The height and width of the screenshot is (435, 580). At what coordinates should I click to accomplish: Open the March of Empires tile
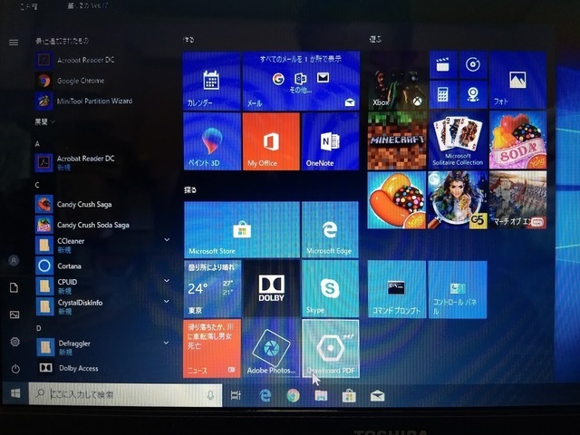pos(517,200)
